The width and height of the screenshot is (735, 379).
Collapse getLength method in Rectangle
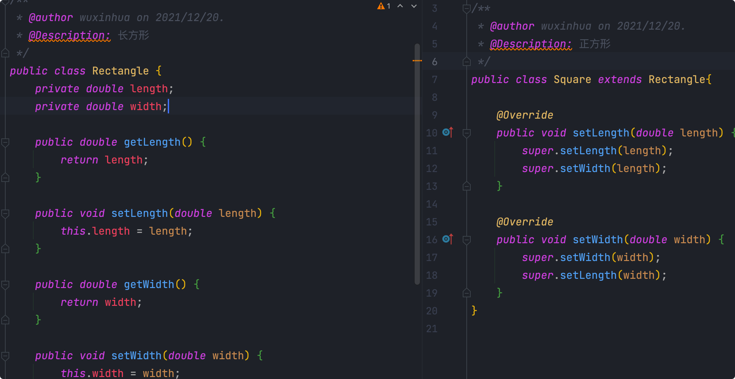coord(5,142)
